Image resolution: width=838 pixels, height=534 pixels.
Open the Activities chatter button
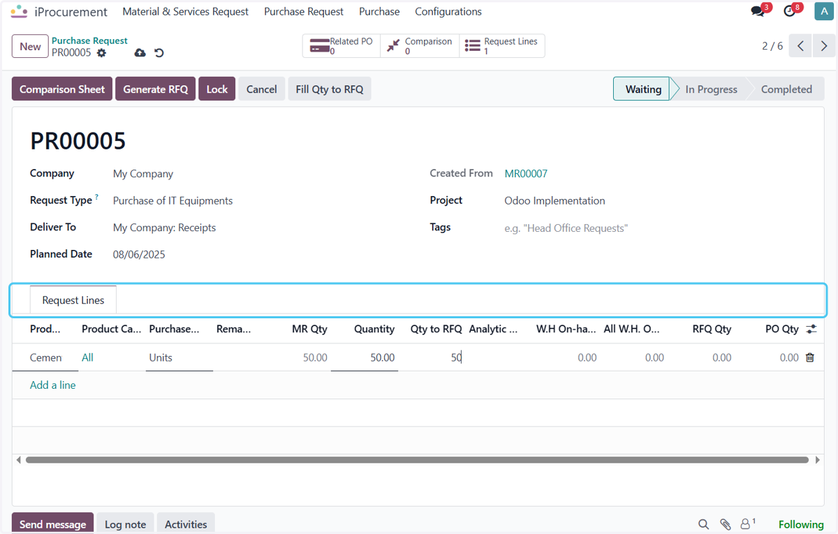coord(186,524)
